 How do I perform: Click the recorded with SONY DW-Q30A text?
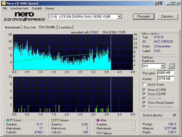(x=98, y=32)
